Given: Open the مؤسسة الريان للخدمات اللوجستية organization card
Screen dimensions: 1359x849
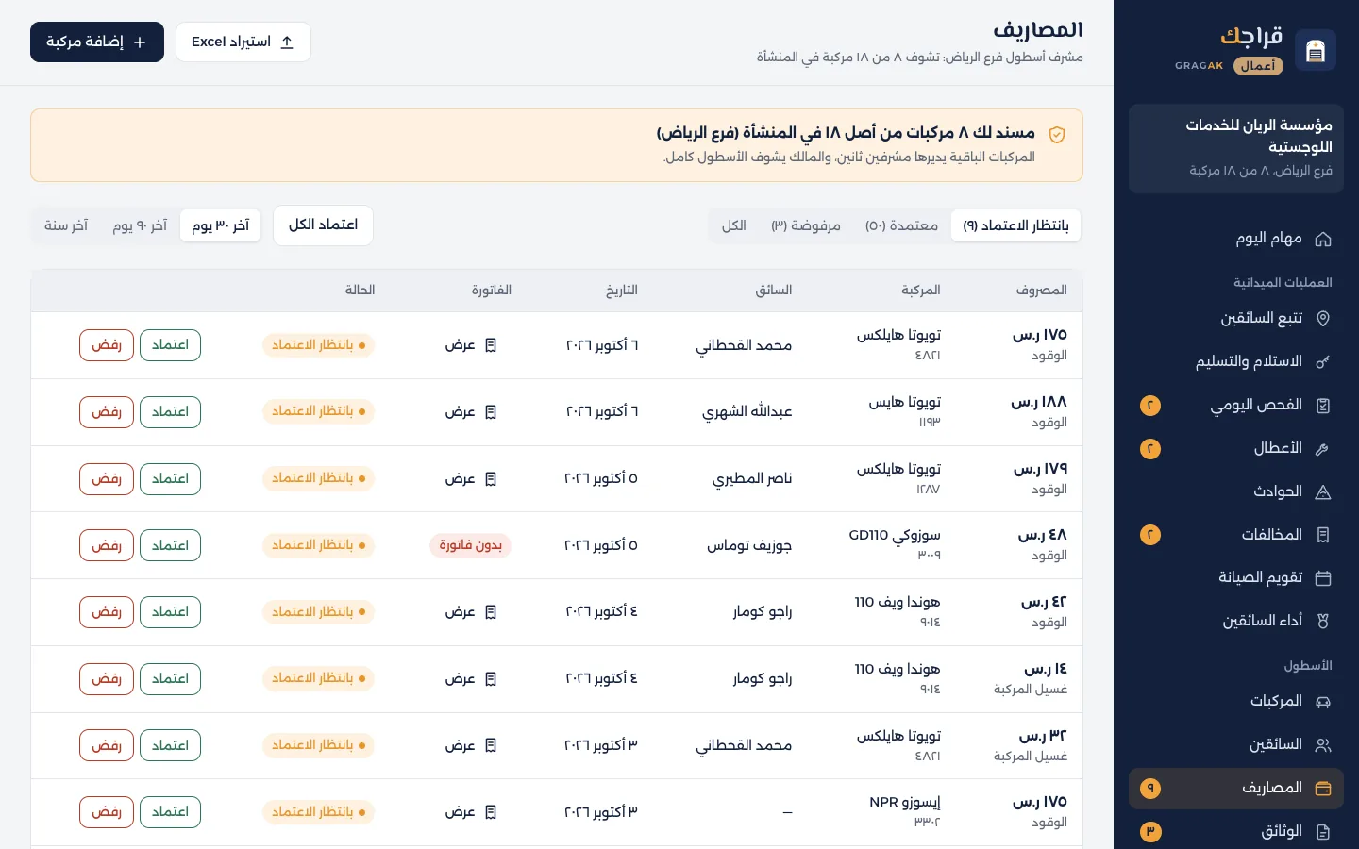Looking at the screenshot, I should (1236, 149).
